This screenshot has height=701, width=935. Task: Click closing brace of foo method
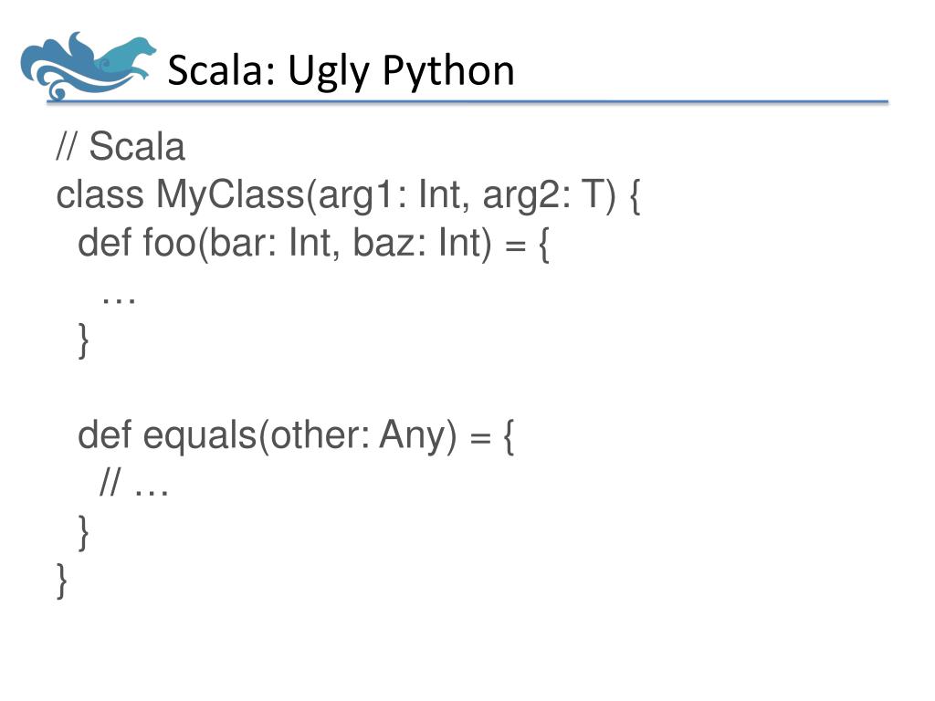click(83, 341)
